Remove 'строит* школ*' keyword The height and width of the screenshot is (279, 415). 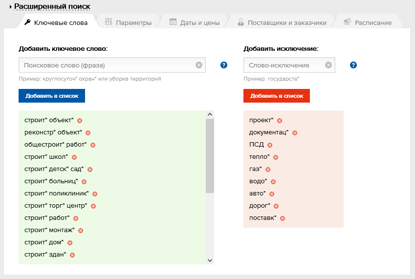click(x=74, y=157)
